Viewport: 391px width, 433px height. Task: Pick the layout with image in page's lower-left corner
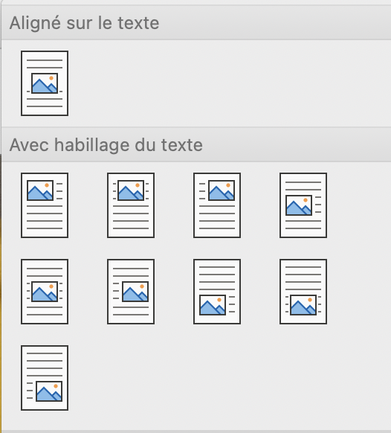click(x=217, y=292)
